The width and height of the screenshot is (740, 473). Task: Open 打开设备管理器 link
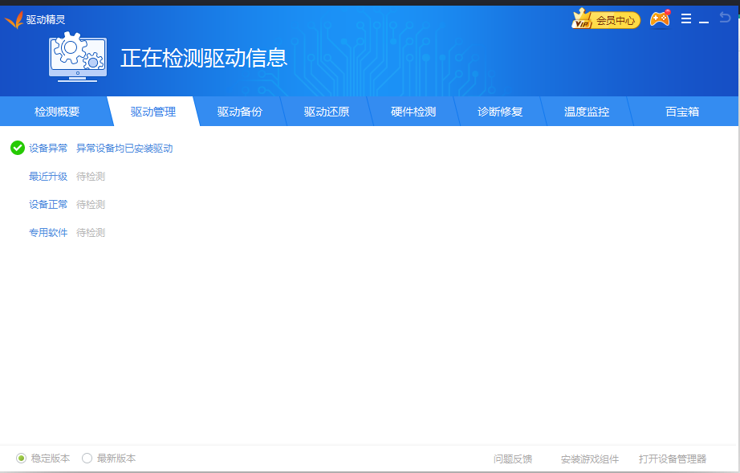pyautogui.click(x=673, y=459)
